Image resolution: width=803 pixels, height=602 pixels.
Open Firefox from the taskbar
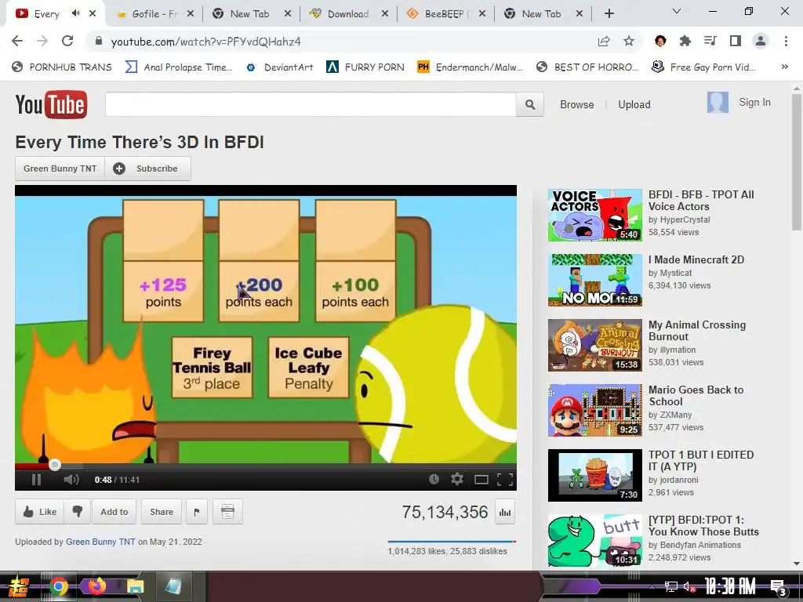pos(96,586)
